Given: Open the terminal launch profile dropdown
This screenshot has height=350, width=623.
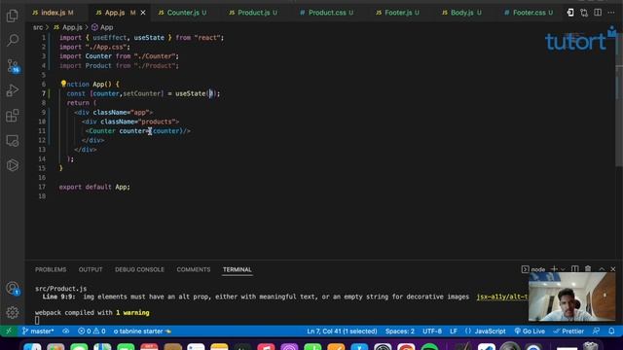Looking at the screenshot, I should [563, 269].
